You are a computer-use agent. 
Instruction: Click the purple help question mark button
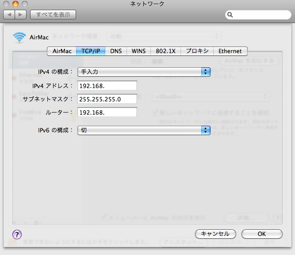coord(17,235)
